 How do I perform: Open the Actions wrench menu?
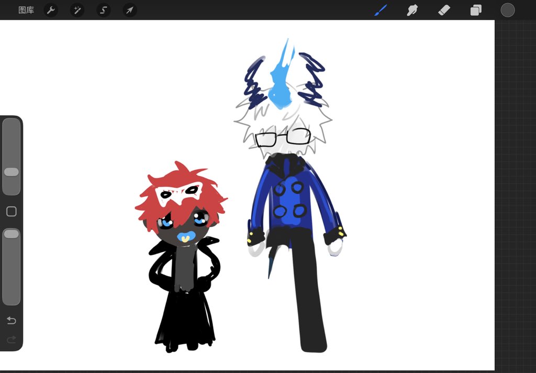point(51,10)
